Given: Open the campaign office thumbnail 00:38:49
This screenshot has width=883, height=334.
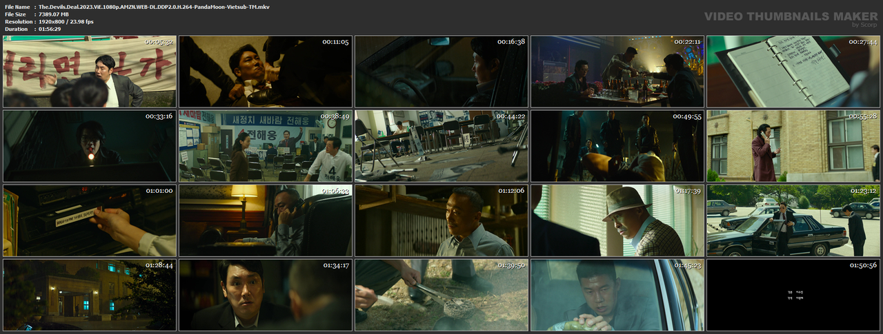Looking at the screenshot, I should pyautogui.click(x=266, y=146).
